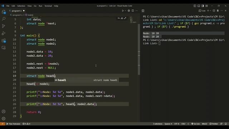Select the Code terminal profile label
The image size is (229, 129).
coord(202,11)
